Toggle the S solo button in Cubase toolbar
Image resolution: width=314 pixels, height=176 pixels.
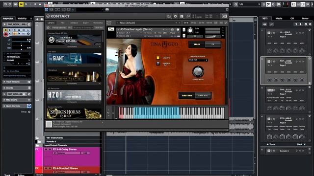click(x=26, y=4)
